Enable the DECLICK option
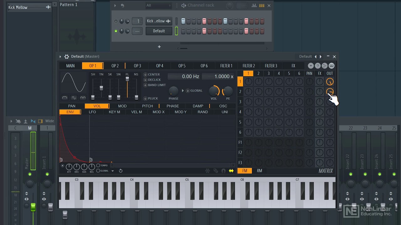 145,80
